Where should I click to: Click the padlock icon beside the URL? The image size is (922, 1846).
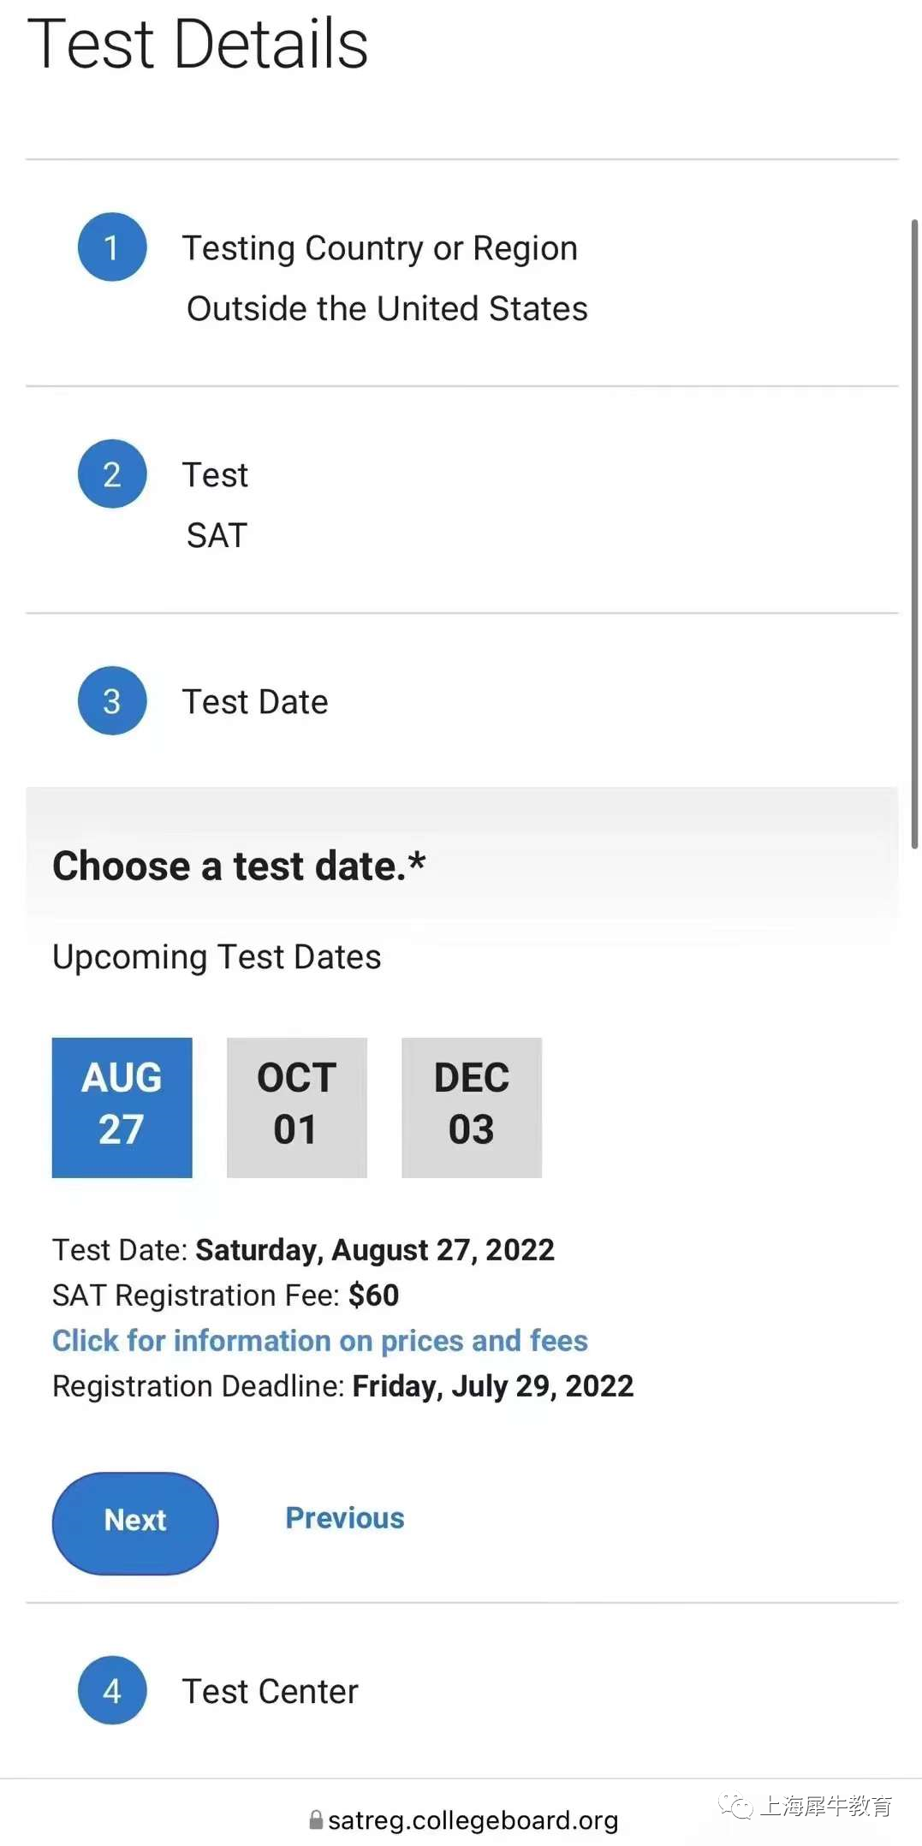[x=316, y=1819]
